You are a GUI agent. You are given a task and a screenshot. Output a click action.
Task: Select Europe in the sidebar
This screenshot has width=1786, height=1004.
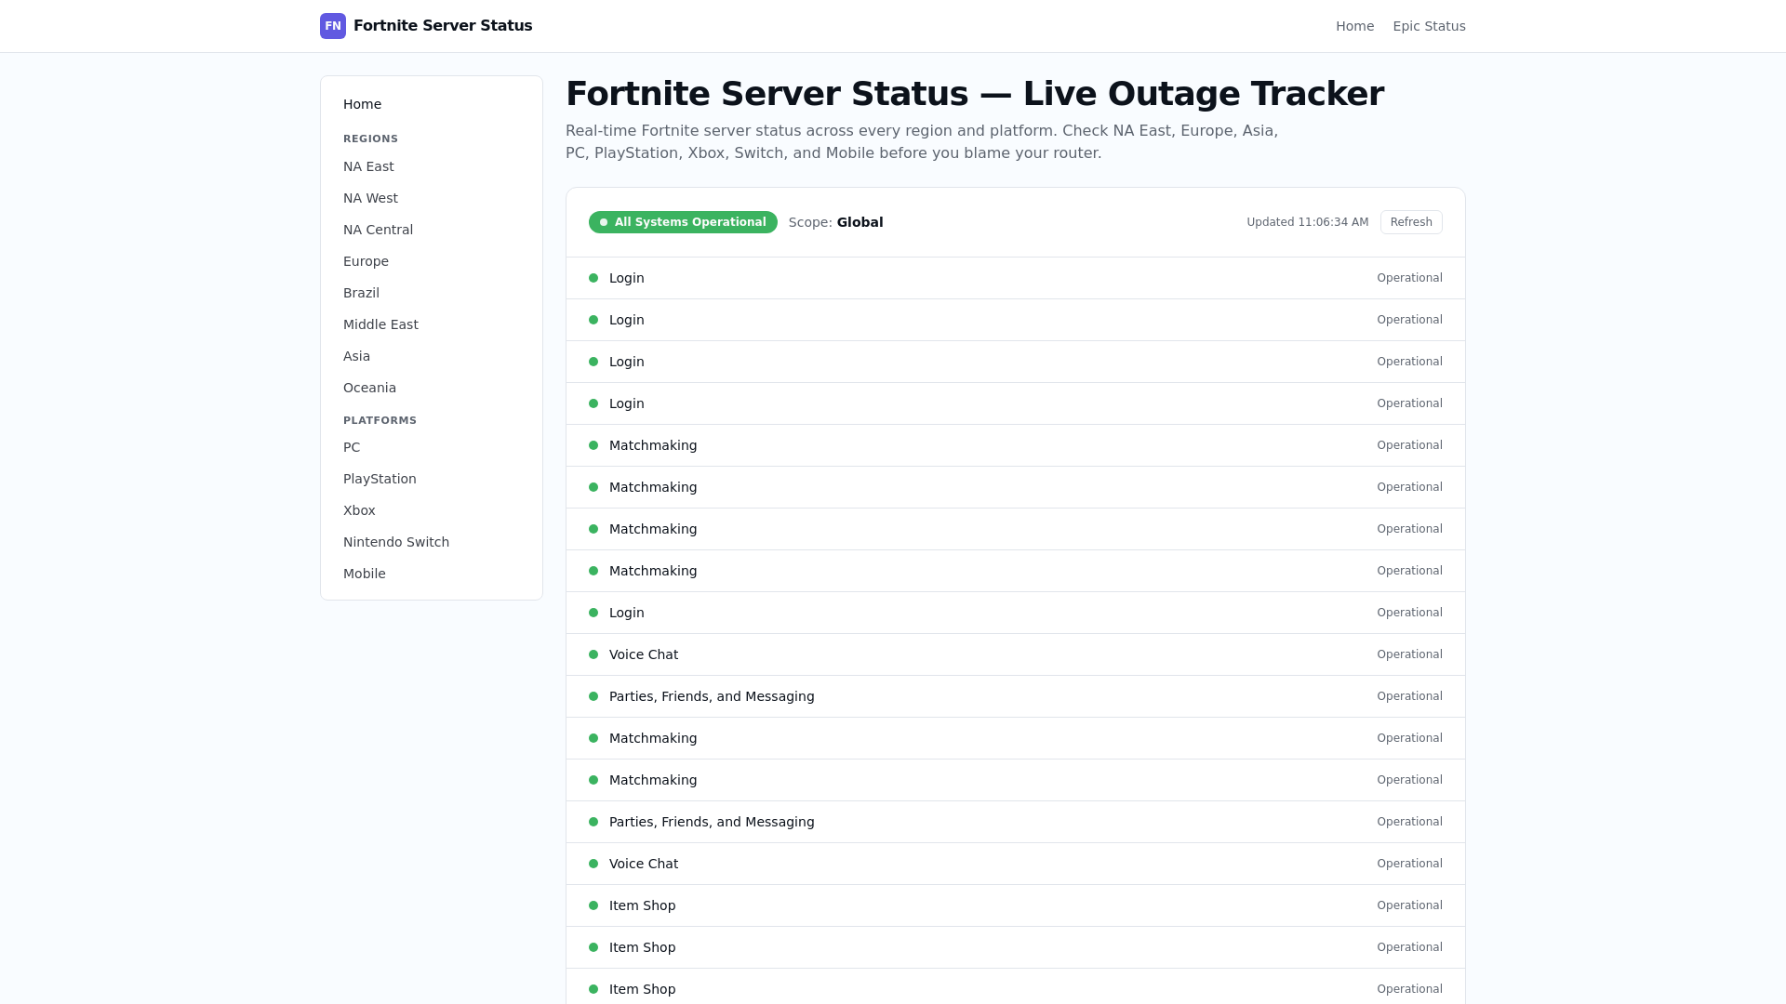click(x=432, y=261)
